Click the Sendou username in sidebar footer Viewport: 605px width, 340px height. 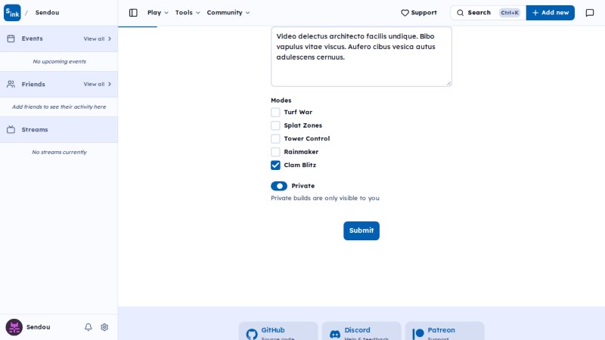pyautogui.click(x=39, y=327)
